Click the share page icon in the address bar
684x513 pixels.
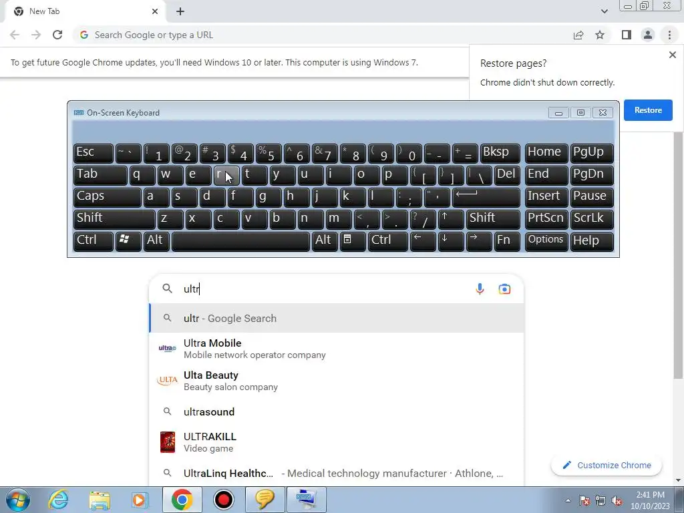click(578, 35)
